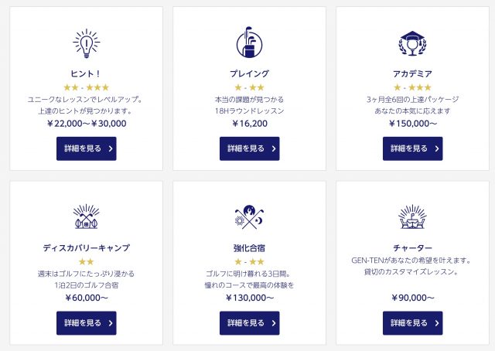Click the star rating under アカデミア
The width and height of the screenshot is (495, 351).
(412, 87)
